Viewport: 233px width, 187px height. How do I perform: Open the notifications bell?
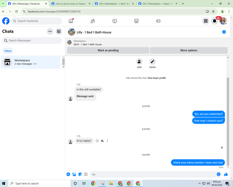(x=214, y=21)
